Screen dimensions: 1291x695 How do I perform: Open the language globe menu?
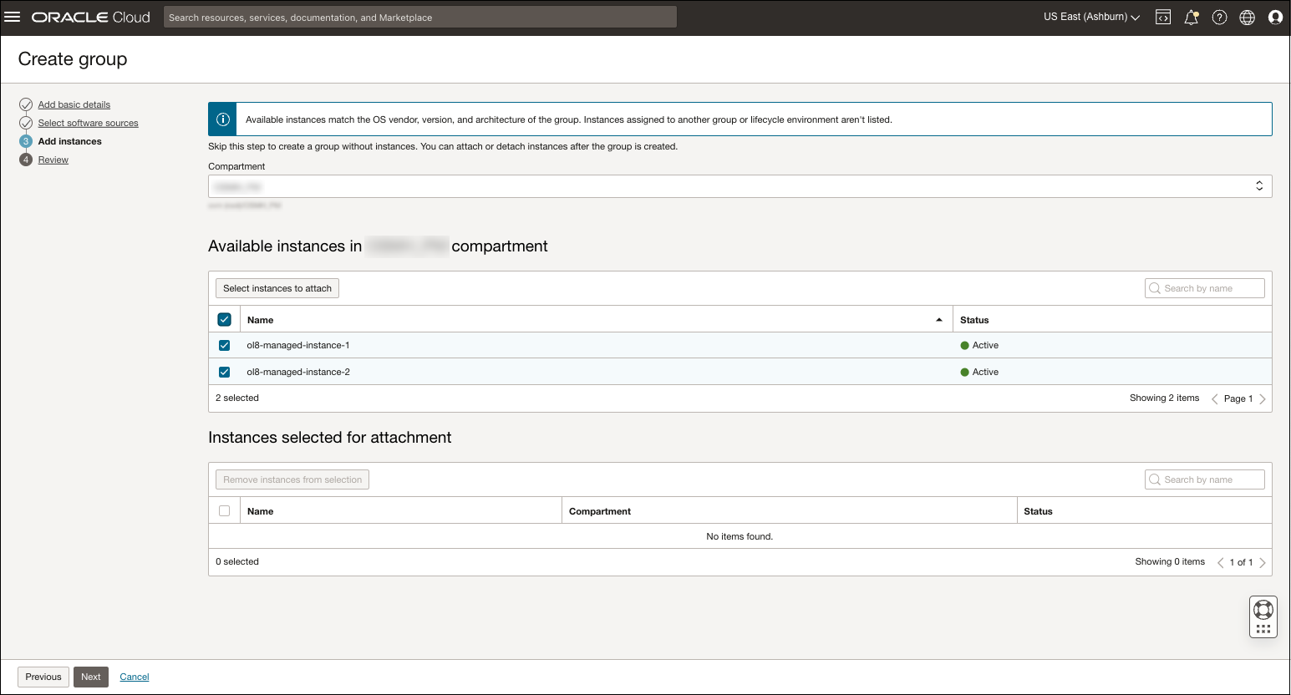pos(1247,17)
